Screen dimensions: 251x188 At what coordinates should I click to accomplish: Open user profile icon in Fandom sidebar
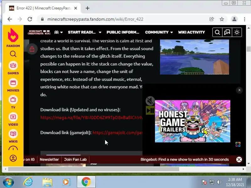[13, 158]
